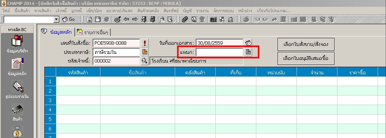Click the checkered grid toolbar icon

(x=222, y=19)
